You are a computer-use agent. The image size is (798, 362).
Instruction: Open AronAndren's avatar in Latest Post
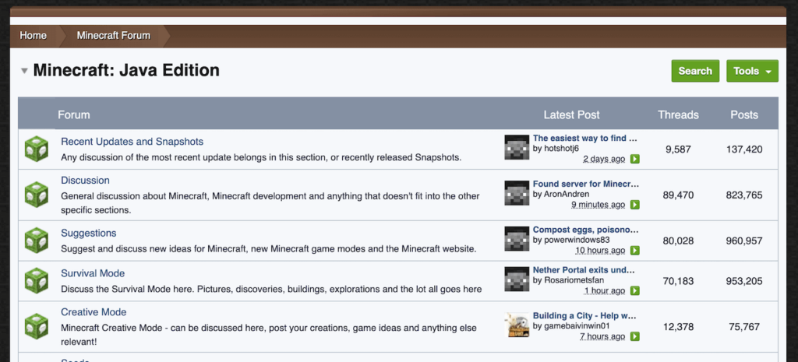click(517, 193)
